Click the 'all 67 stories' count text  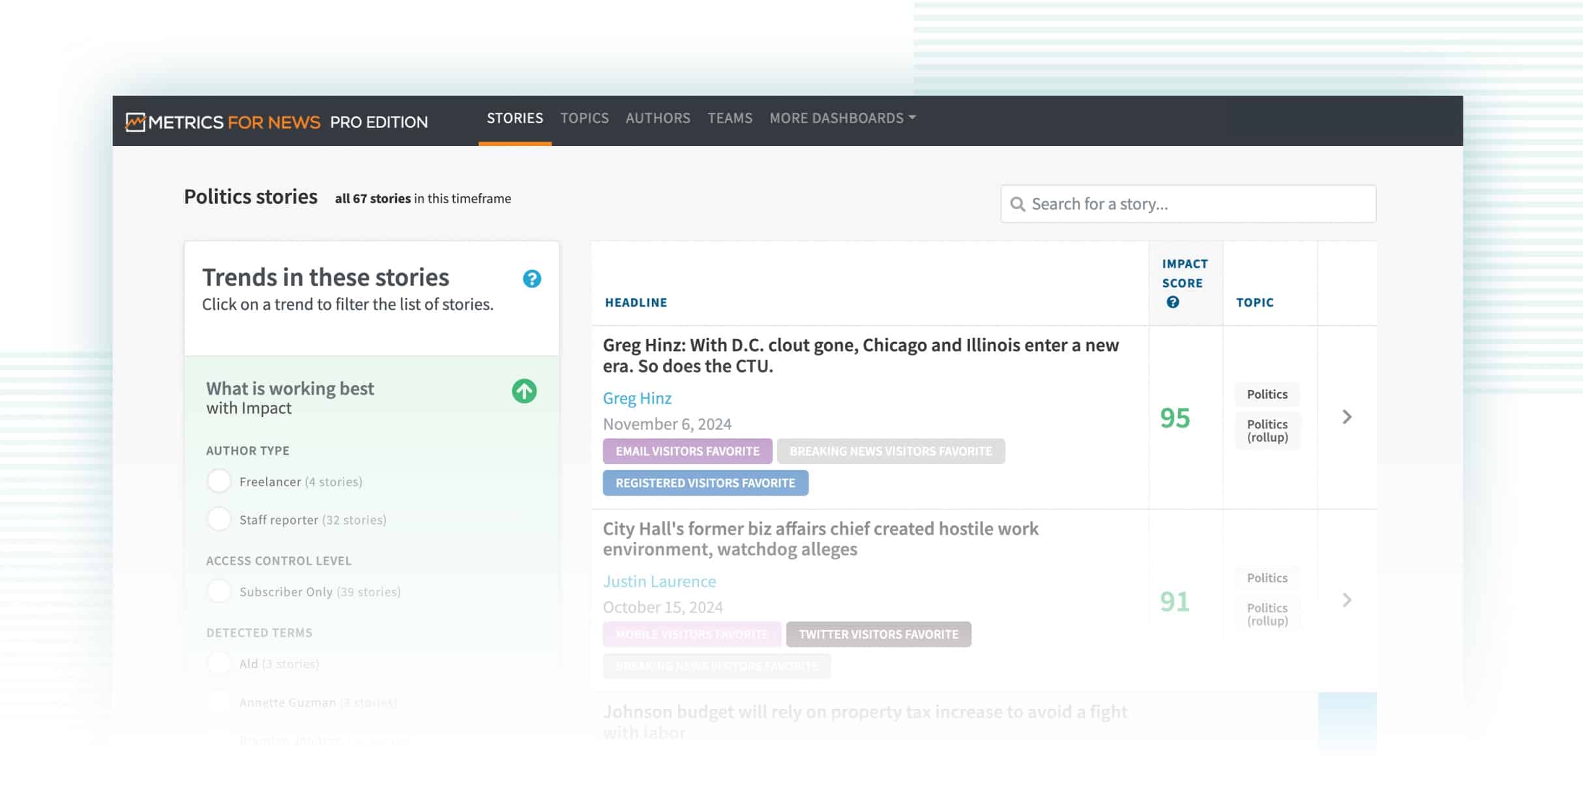(x=373, y=199)
